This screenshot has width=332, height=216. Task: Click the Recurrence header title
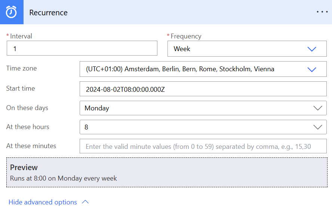[48, 12]
